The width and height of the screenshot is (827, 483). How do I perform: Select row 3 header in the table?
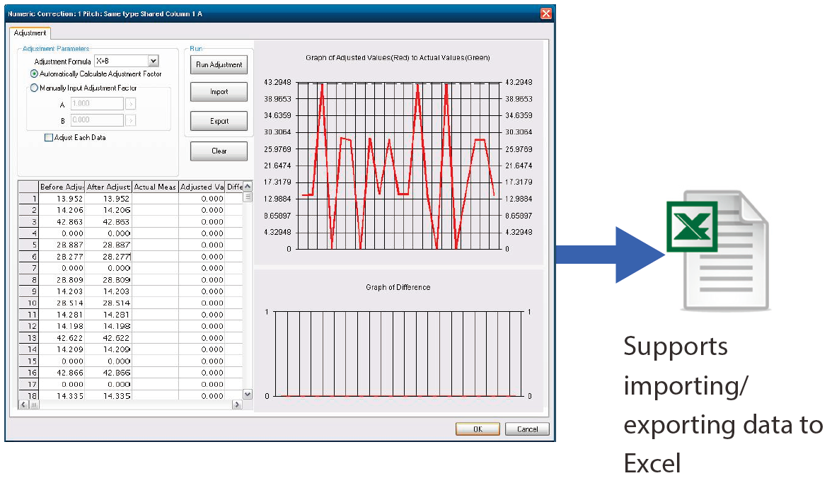pos(29,222)
